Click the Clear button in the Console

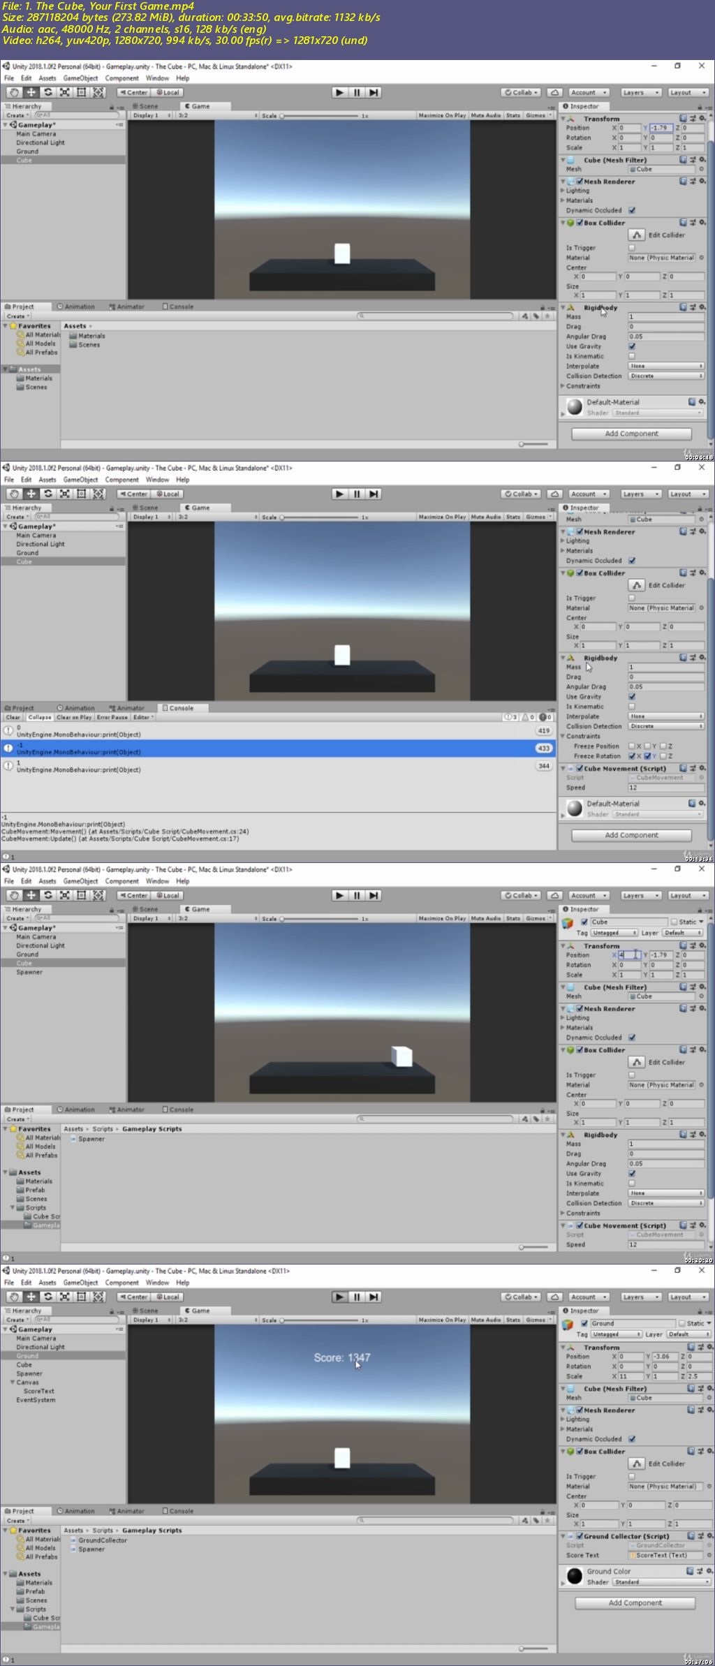pyautogui.click(x=13, y=717)
